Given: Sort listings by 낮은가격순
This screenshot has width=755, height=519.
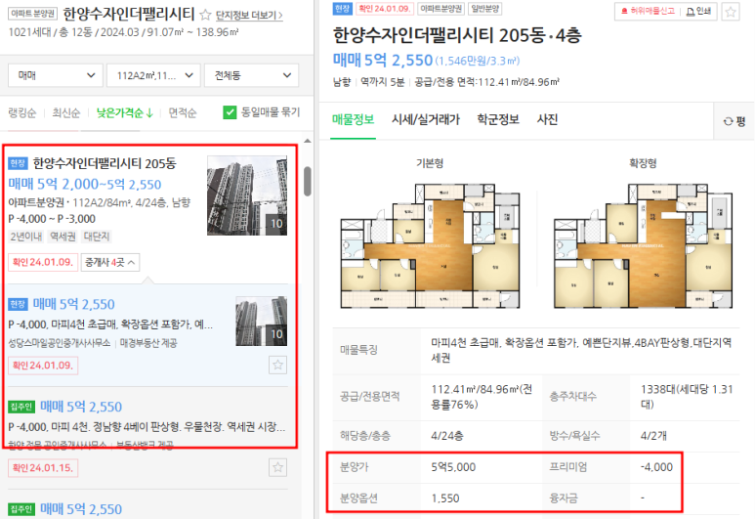Looking at the screenshot, I should (x=125, y=113).
